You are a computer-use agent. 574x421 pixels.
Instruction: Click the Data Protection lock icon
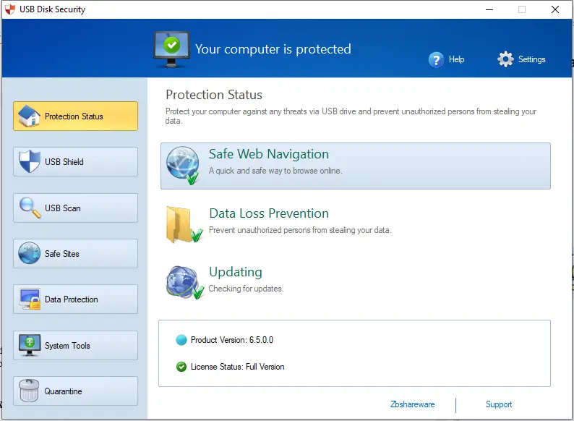30,299
